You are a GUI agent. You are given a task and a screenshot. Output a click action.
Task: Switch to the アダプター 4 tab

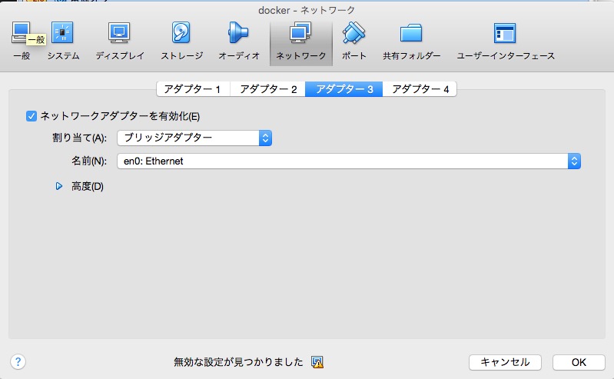(x=420, y=89)
